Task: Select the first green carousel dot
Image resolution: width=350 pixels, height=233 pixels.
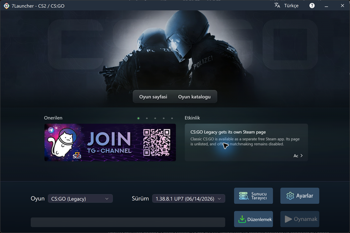Action: pos(139,118)
